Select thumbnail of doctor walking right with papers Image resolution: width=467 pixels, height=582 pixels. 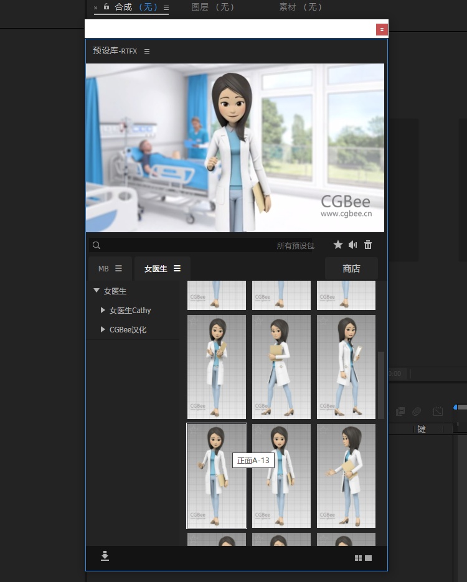[x=346, y=367]
